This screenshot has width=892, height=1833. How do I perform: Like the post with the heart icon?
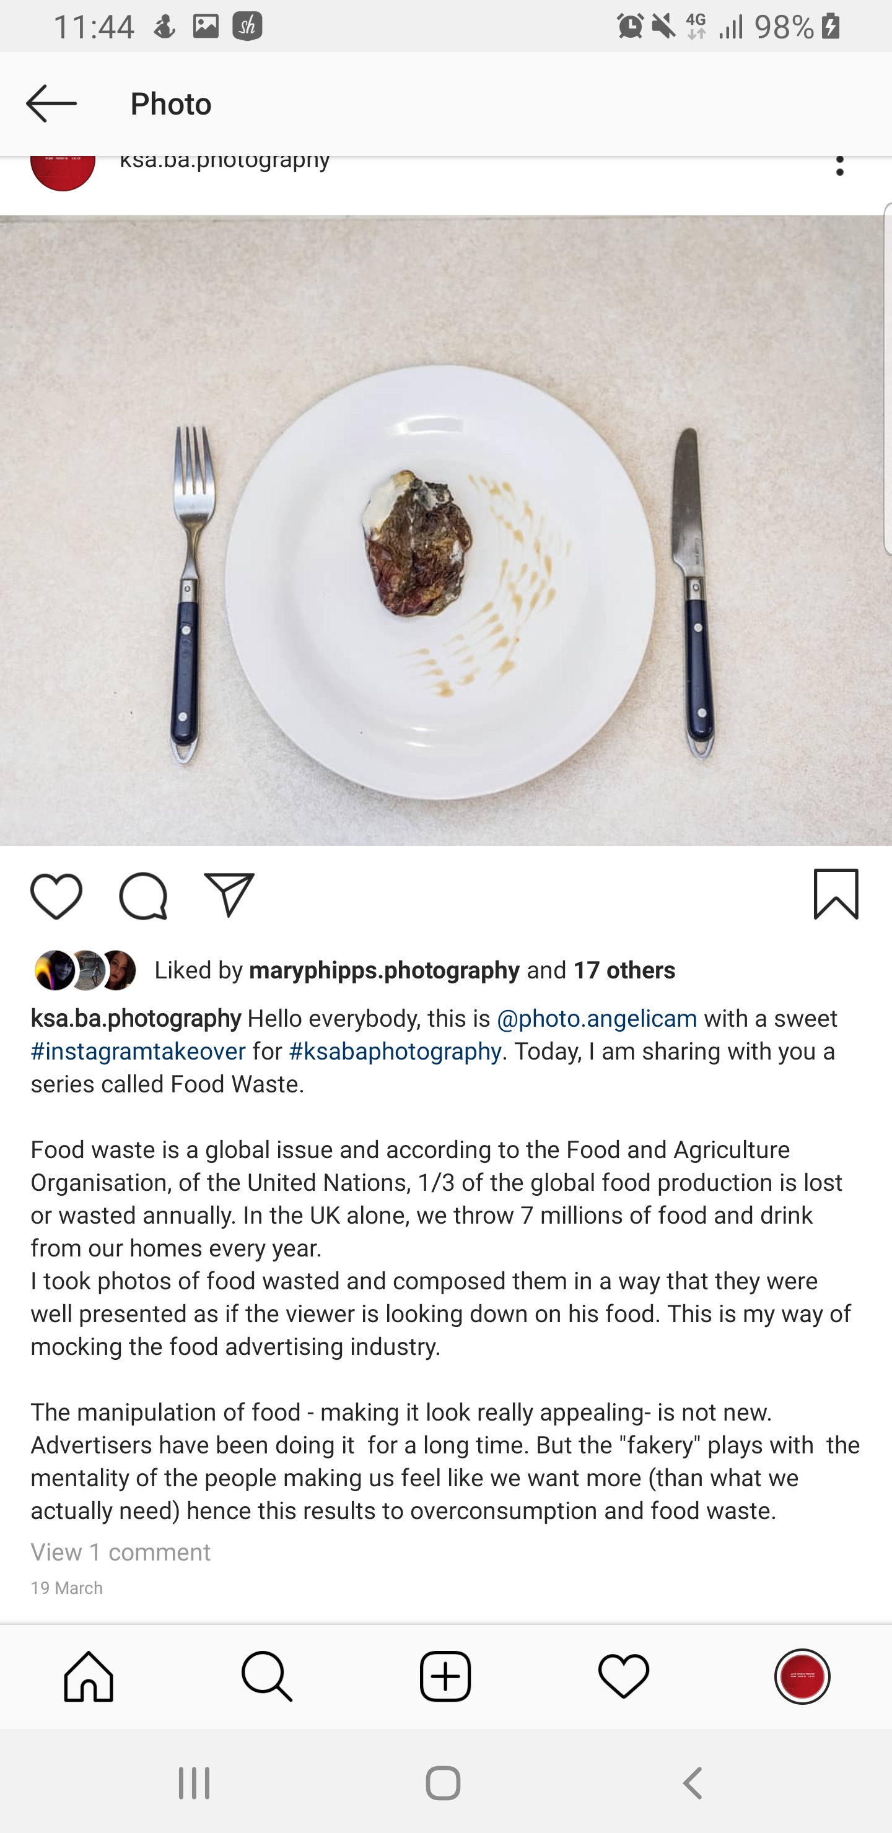tap(56, 895)
